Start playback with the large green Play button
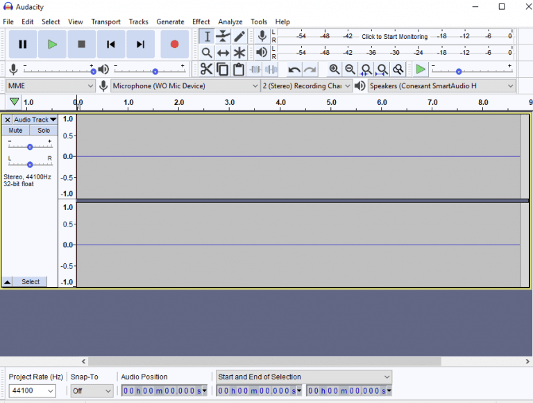 click(52, 44)
